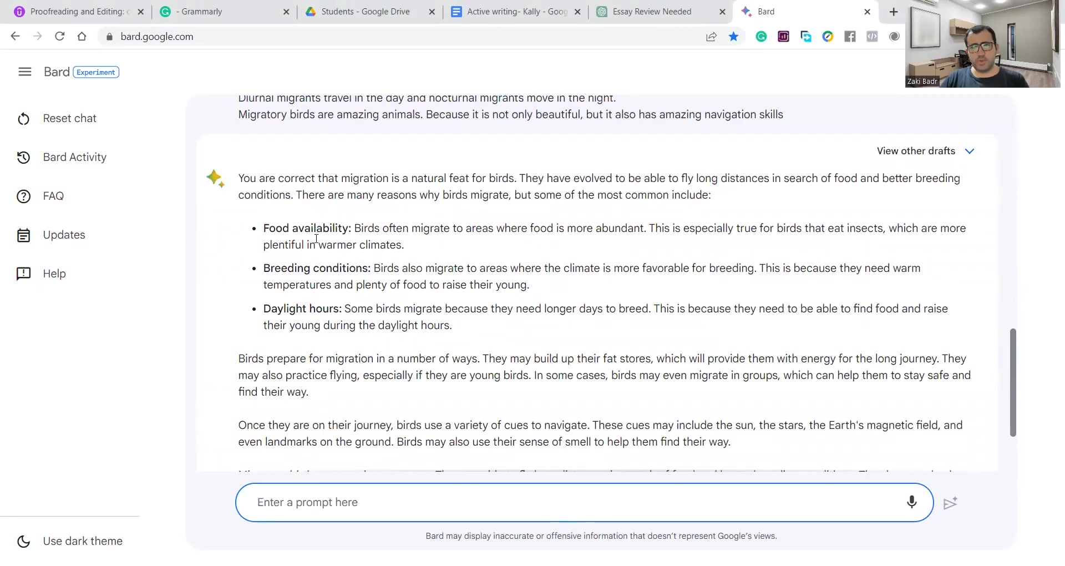1065x566 pixels.
Task: Open Bard Activity link
Action: click(75, 158)
